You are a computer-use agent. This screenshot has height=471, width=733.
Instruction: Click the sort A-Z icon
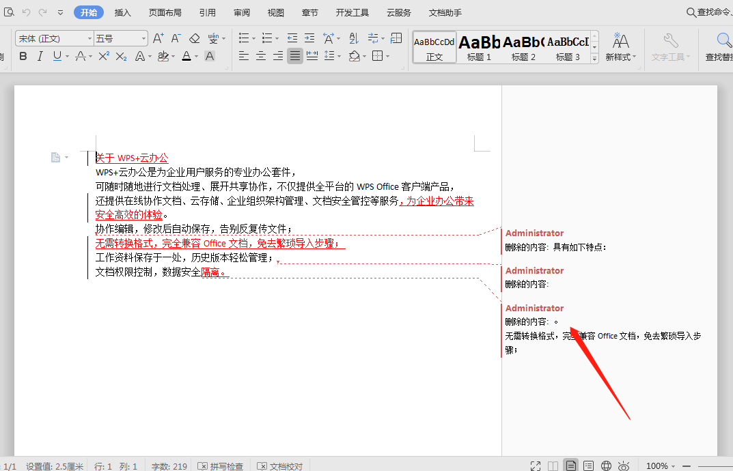(x=354, y=38)
